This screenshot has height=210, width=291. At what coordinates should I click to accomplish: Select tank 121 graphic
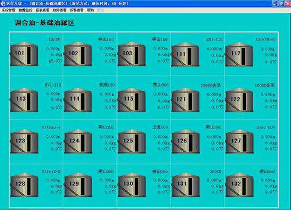click(x=186, y=100)
